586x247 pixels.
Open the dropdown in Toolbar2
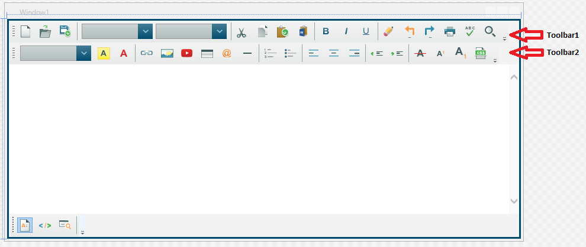pyautogui.click(x=83, y=53)
